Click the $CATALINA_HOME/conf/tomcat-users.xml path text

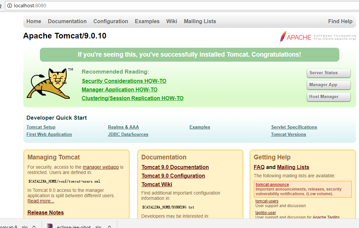(64, 182)
